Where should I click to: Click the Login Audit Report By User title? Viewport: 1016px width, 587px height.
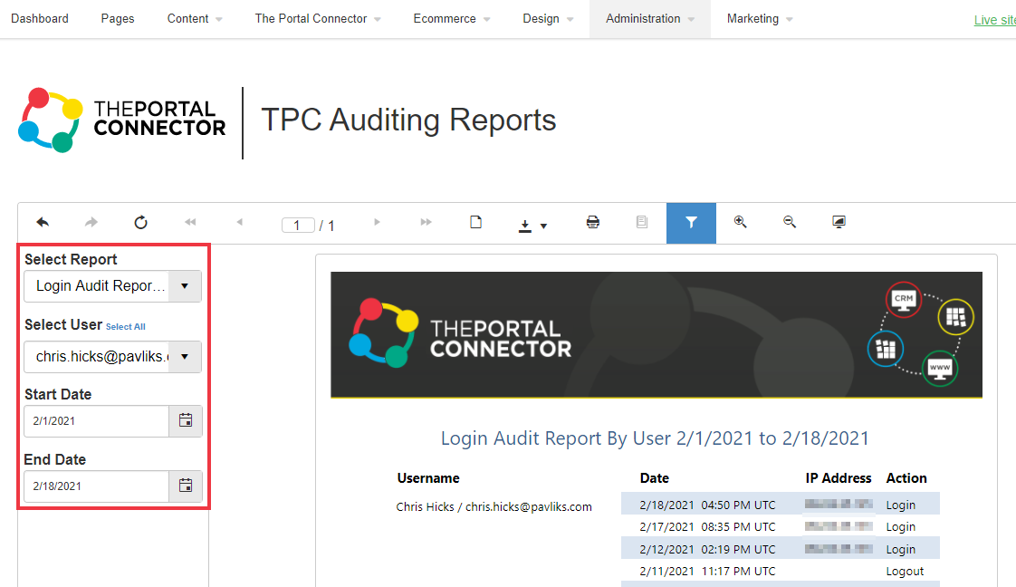pos(655,438)
